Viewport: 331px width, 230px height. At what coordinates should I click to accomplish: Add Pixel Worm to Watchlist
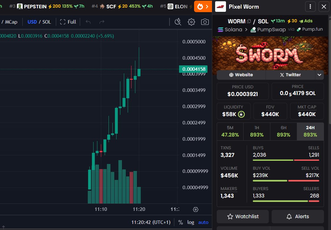[x=243, y=217]
